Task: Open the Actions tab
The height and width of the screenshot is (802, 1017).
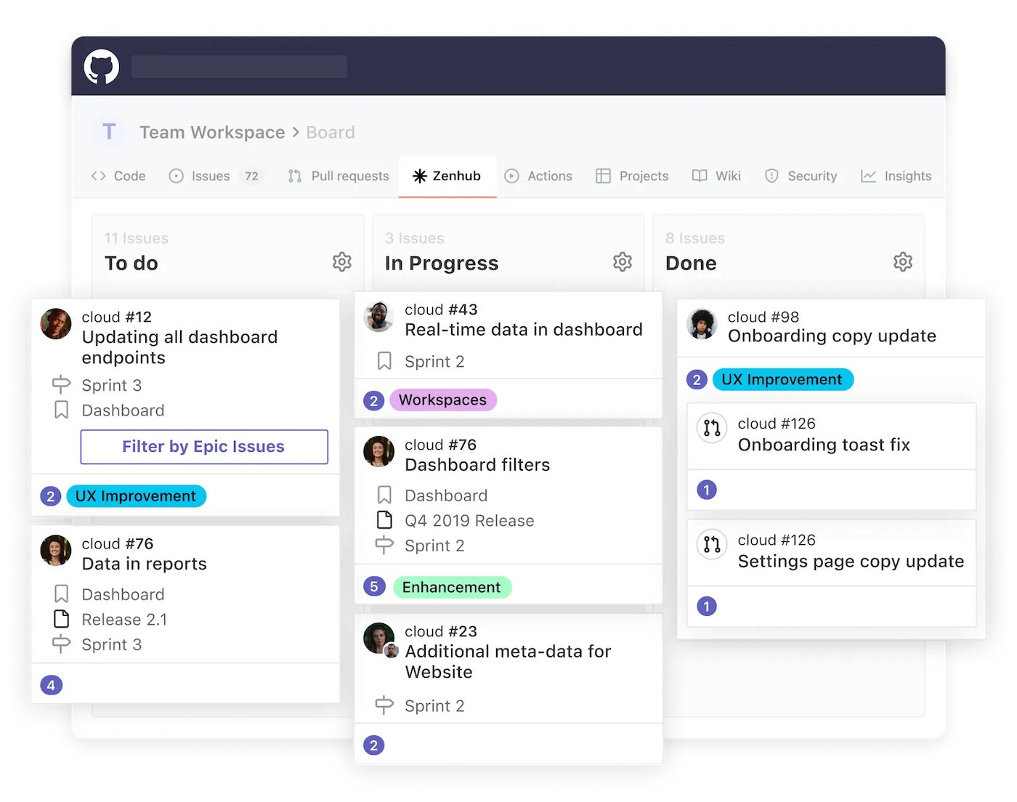Action: pos(538,176)
